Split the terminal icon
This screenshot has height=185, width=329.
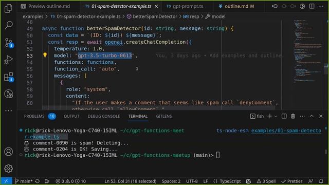(284, 116)
